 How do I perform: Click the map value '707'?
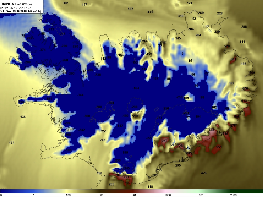[x=118, y=175]
